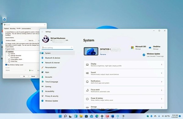Click the Sound speaker app icon on the taskbar

click(123, 116)
